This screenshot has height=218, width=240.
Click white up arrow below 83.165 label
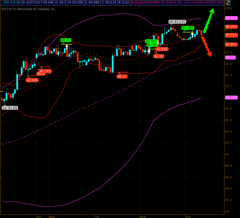click(x=192, y=35)
